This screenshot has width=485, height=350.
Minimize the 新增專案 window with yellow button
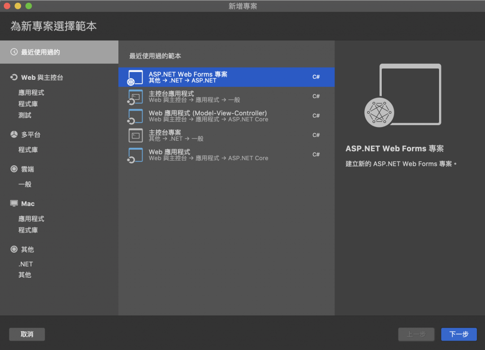click(18, 6)
